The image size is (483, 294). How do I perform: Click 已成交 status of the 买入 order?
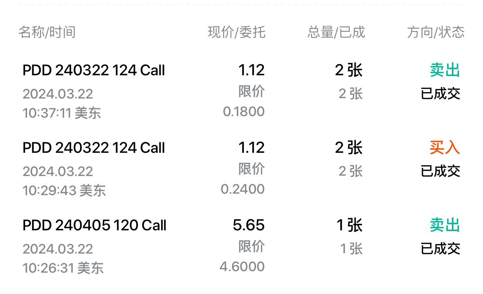pyautogui.click(x=440, y=171)
